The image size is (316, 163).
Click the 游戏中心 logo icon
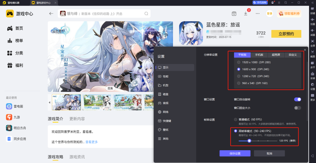10,13
